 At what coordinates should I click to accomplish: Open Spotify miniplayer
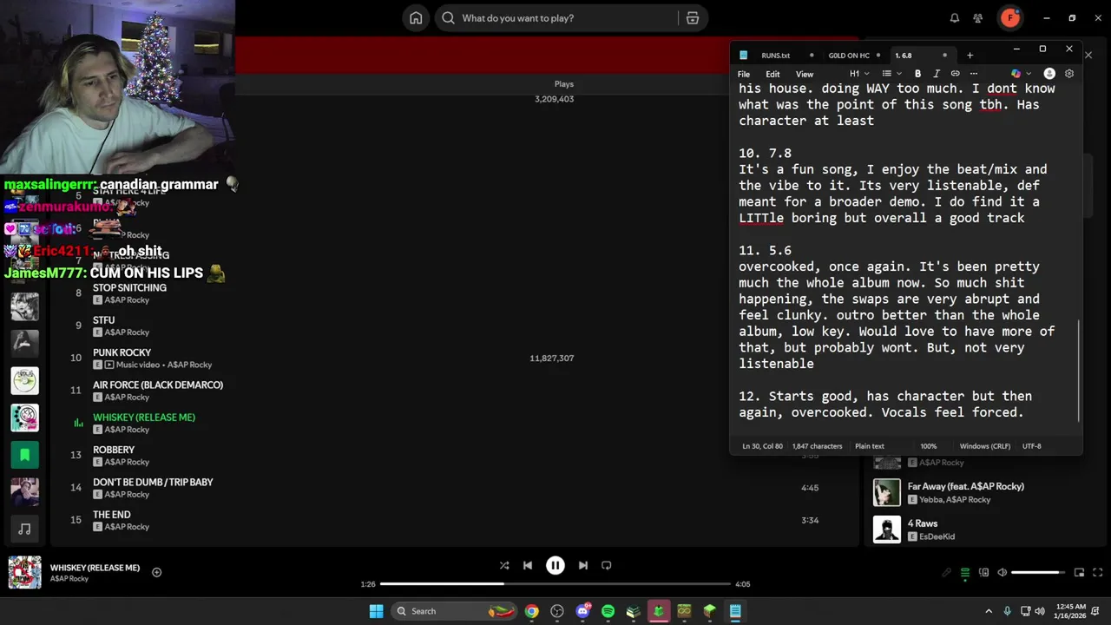click(x=1080, y=573)
